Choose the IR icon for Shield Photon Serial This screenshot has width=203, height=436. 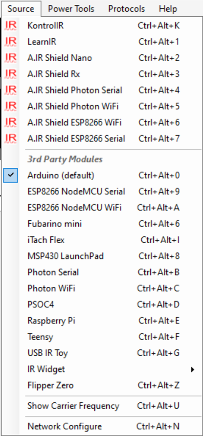(11, 90)
